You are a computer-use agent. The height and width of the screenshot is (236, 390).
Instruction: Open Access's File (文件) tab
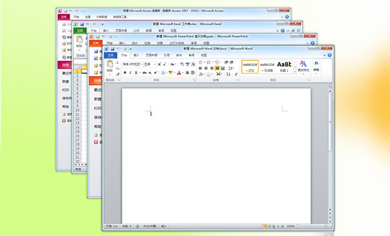click(64, 17)
